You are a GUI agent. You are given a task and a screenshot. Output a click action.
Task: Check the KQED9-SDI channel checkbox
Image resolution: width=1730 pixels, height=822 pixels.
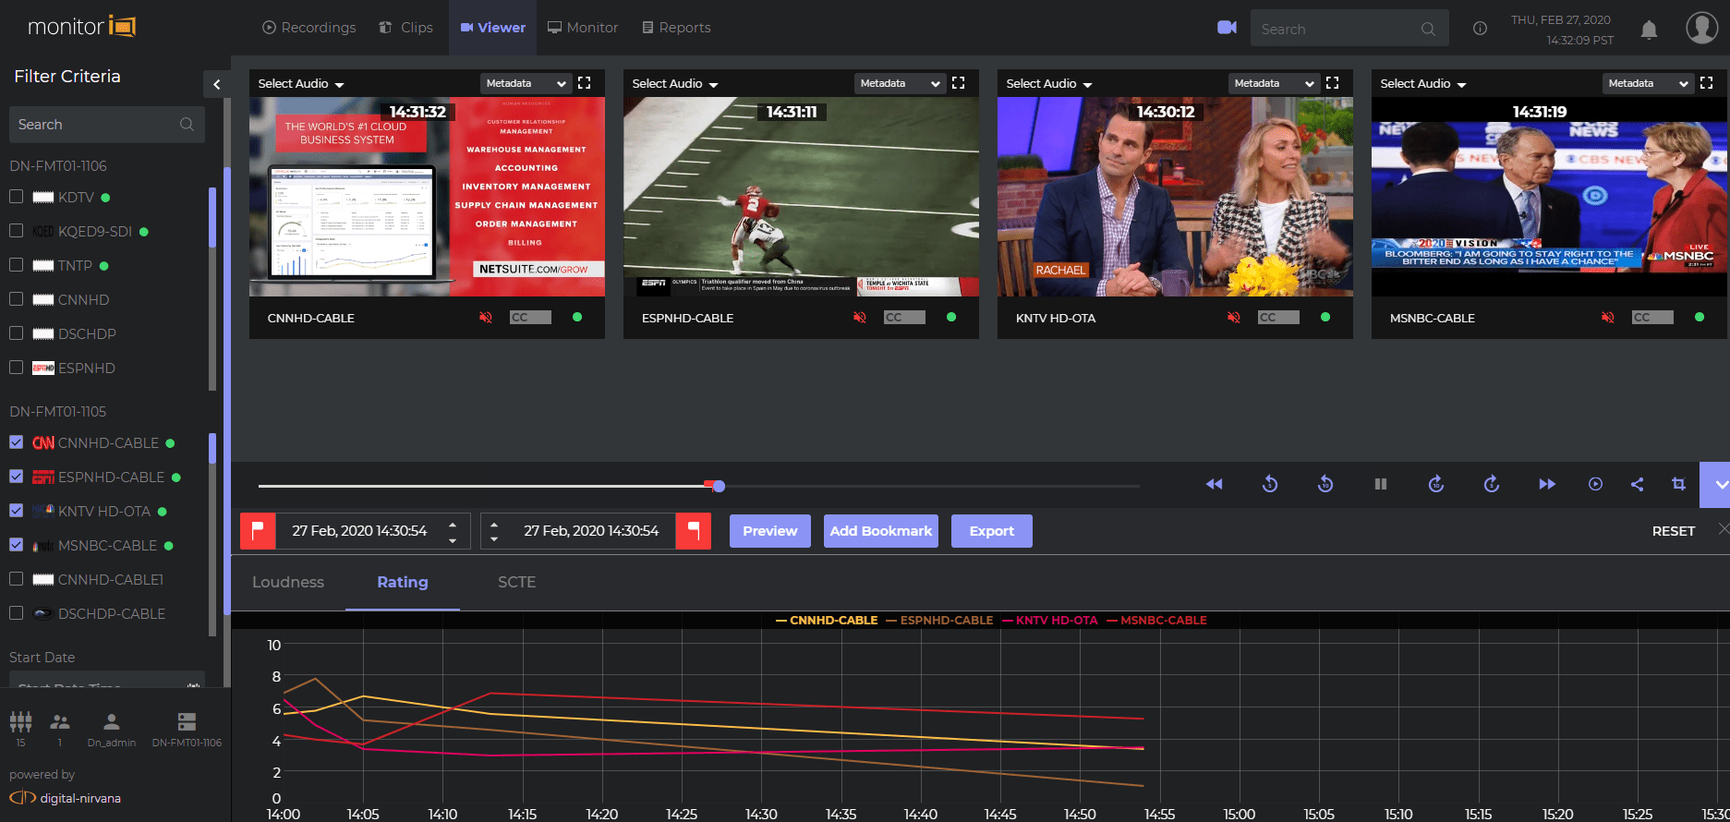pos(16,231)
